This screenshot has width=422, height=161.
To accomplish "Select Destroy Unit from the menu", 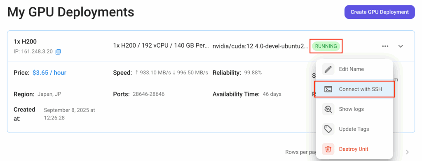I will [354, 149].
